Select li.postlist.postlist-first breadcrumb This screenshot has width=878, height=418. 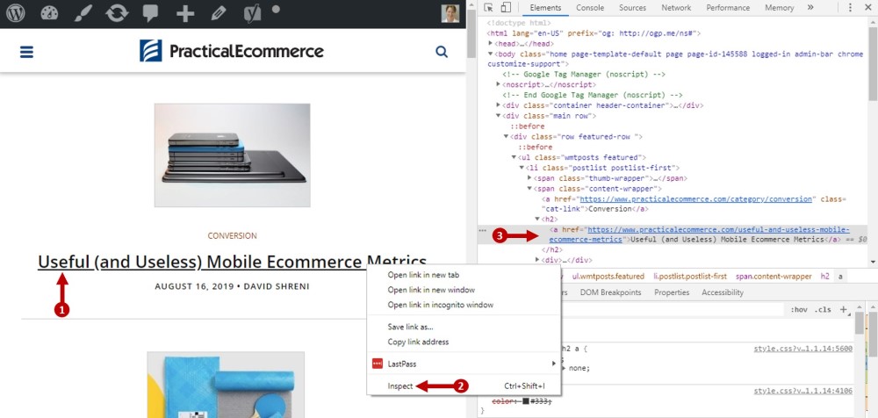coord(690,277)
